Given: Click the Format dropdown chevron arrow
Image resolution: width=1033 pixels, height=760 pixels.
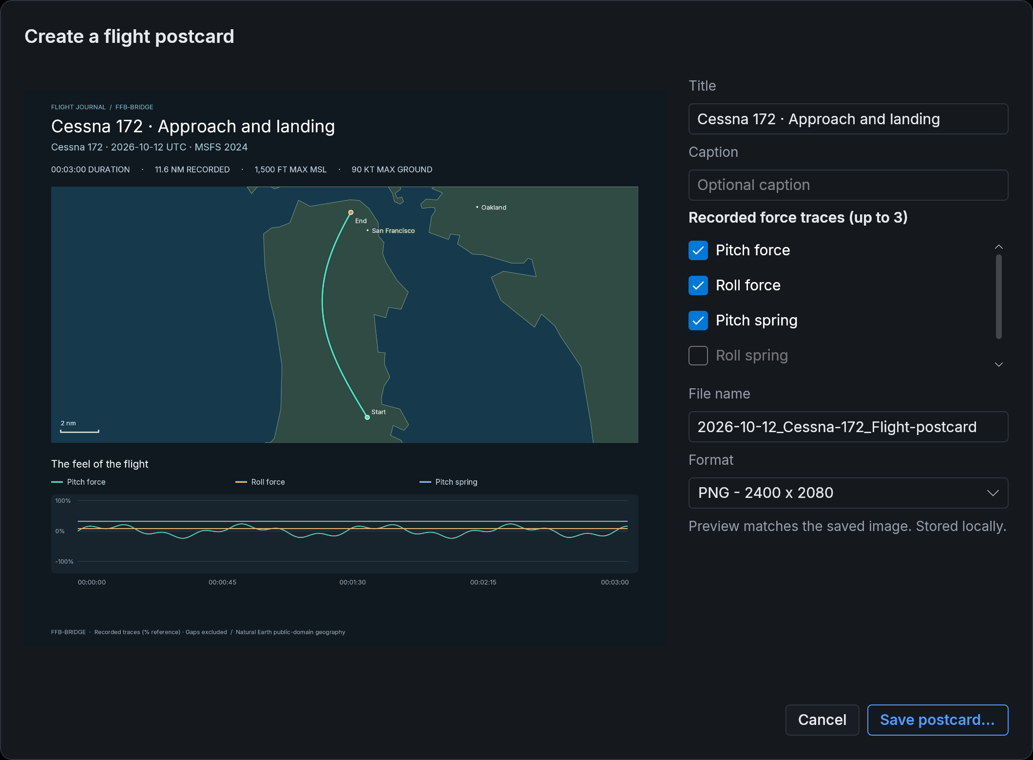Looking at the screenshot, I should click(993, 493).
